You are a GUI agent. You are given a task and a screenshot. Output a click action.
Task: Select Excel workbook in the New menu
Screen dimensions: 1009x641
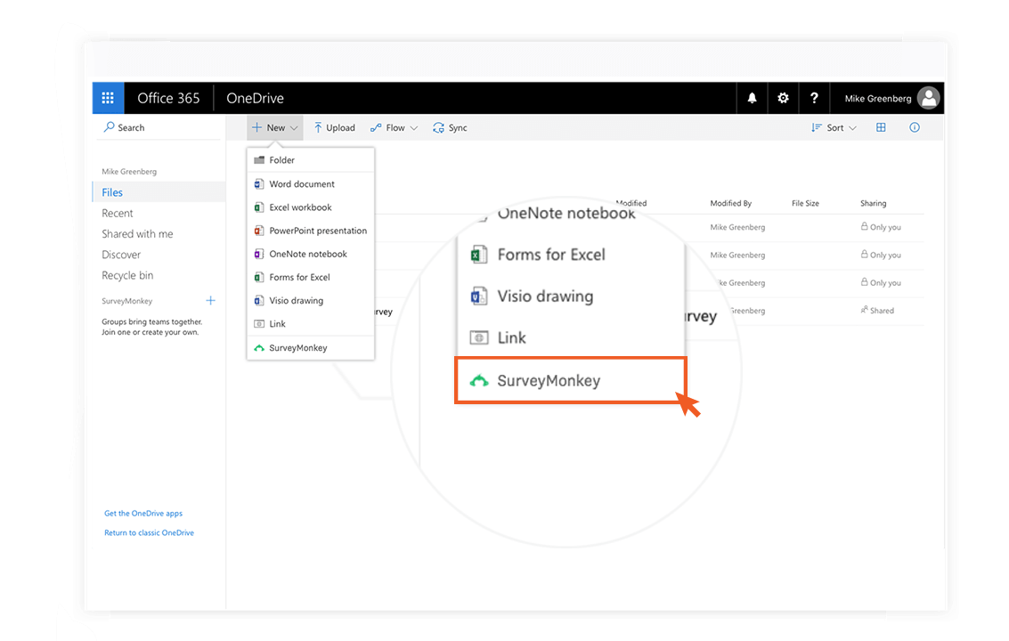pyautogui.click(x=300, y=207)
